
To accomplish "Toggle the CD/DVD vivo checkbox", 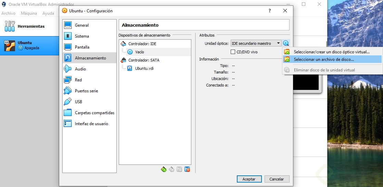I will pyautogui.click(x=233, y=52).
